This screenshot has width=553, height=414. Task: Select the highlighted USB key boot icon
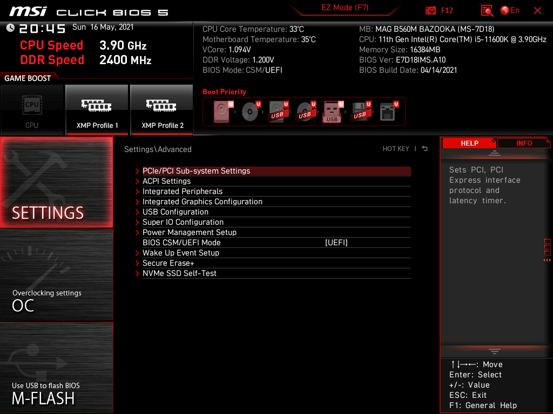333,112
